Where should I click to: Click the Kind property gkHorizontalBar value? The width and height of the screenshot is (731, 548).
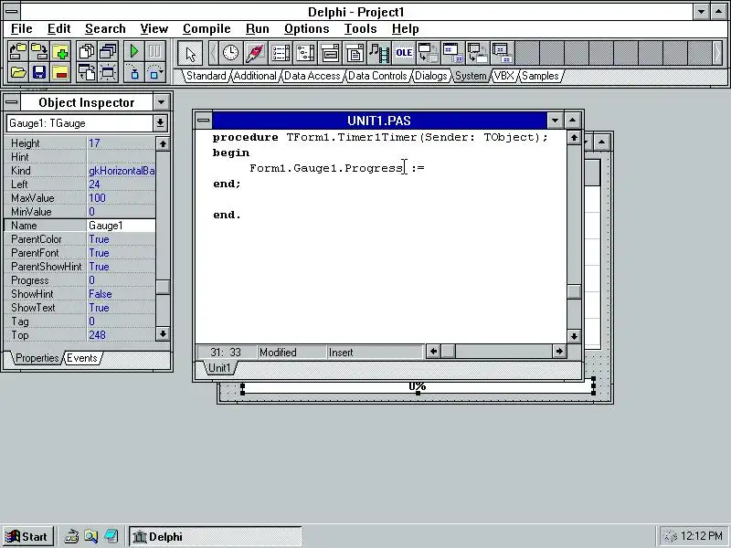click(122, 171)
